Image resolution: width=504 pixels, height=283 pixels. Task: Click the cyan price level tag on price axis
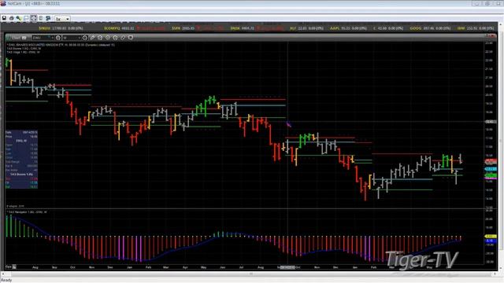tap(491, 169)
